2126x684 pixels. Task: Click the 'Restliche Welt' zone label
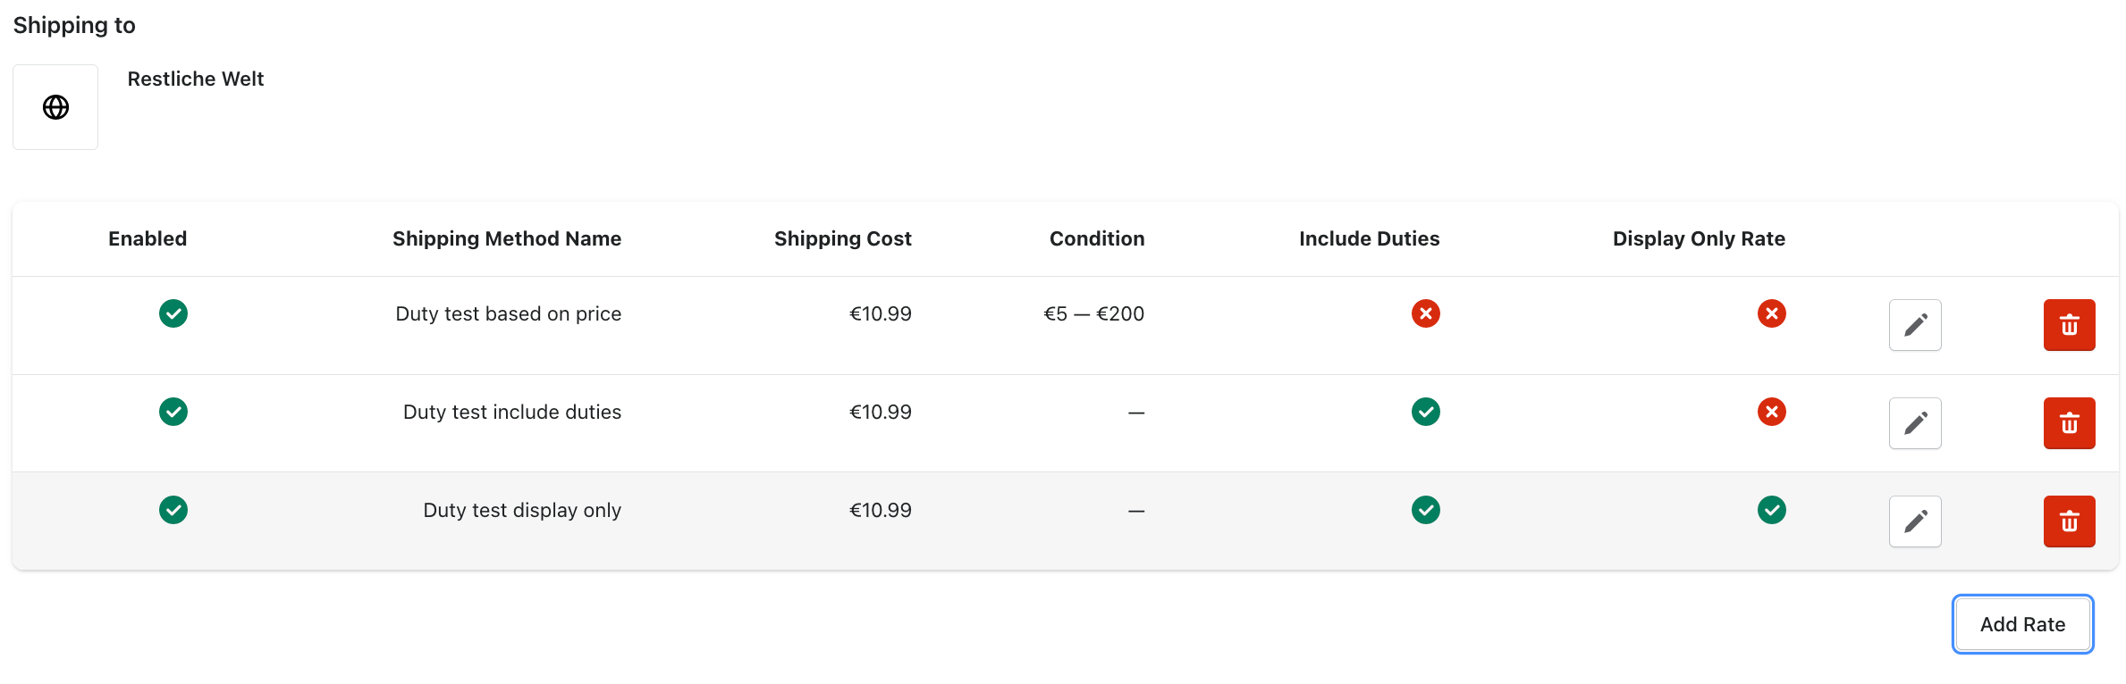(195, 79)
